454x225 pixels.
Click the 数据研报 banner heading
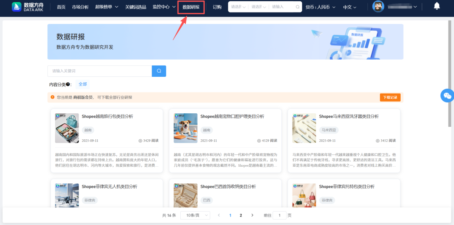71,37
